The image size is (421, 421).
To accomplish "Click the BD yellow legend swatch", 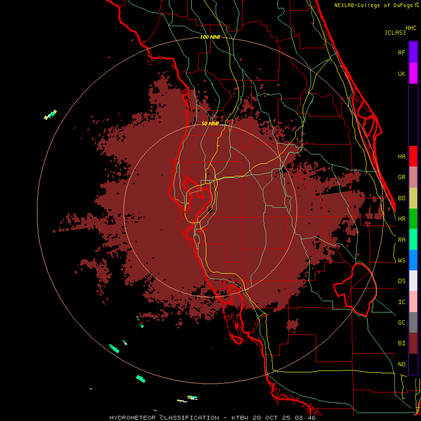I will 413,198.
